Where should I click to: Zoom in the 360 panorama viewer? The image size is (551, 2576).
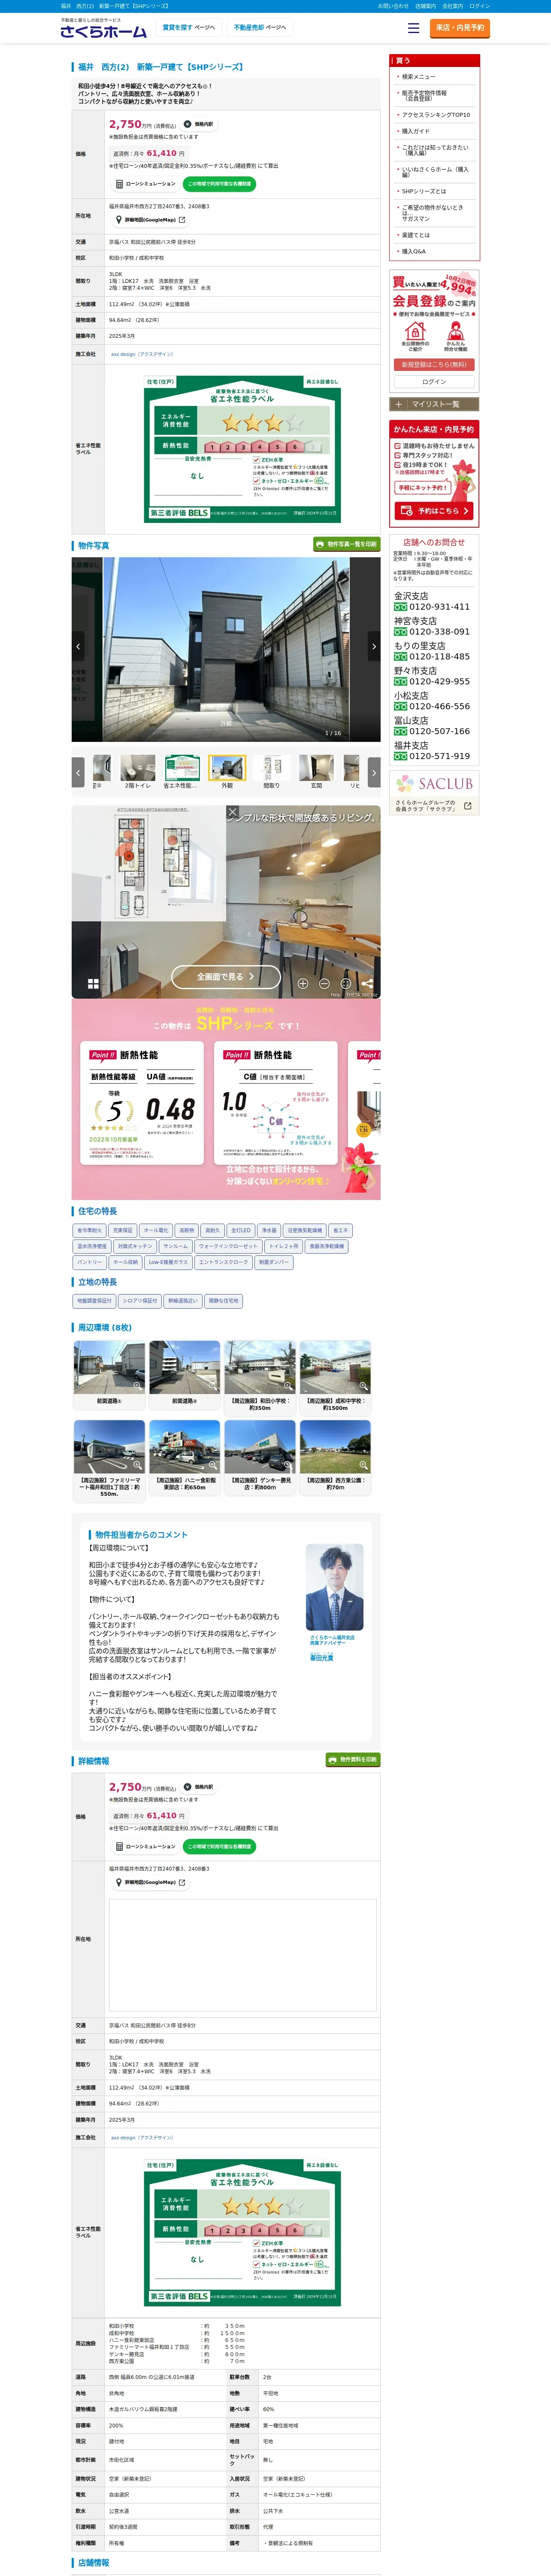pos(303,984)
